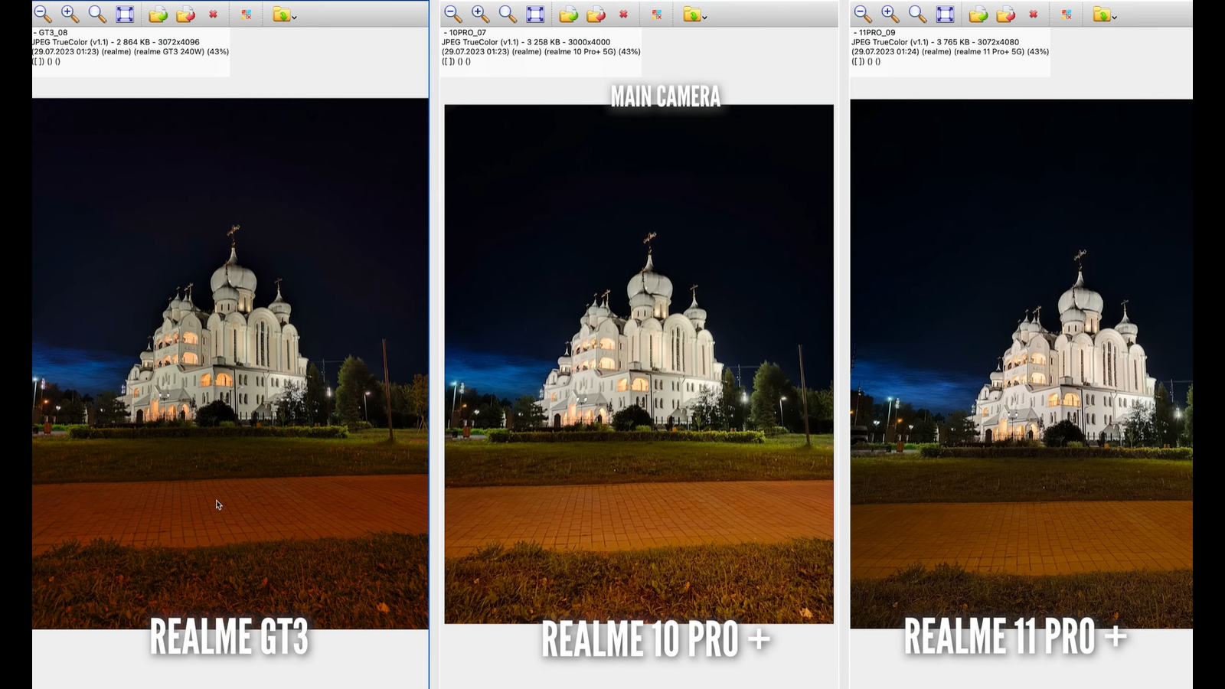The height and width of the screenshot is (689, 1225).
Task: Zoom out in the 11PRO_09 panel
Action: click(x=862, y=14)
